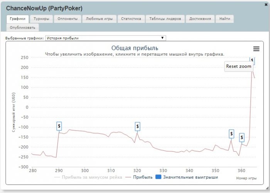The image size is (270, 193).
Task: Open the Таблицы лидеров tab
Action: 165,19
